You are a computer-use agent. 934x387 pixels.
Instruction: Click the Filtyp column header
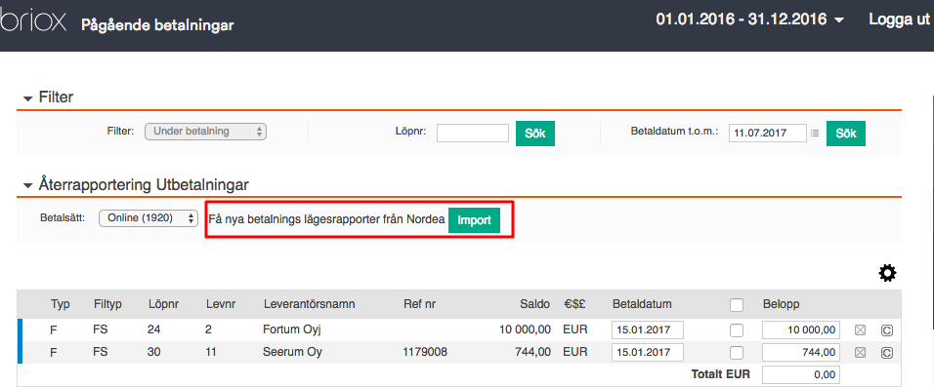(107, 304)
